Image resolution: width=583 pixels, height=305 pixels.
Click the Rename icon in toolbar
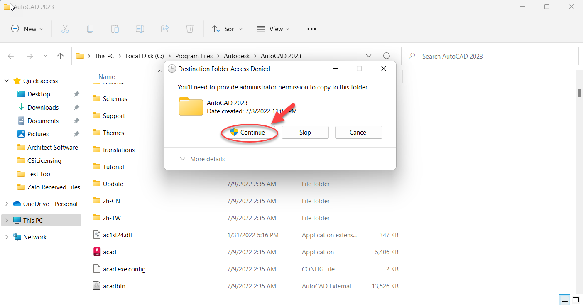(140, 29)
